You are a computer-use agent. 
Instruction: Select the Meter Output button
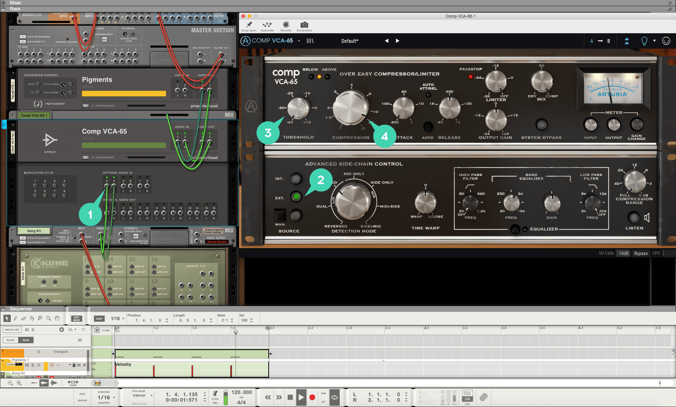click(x=614, y=125)
